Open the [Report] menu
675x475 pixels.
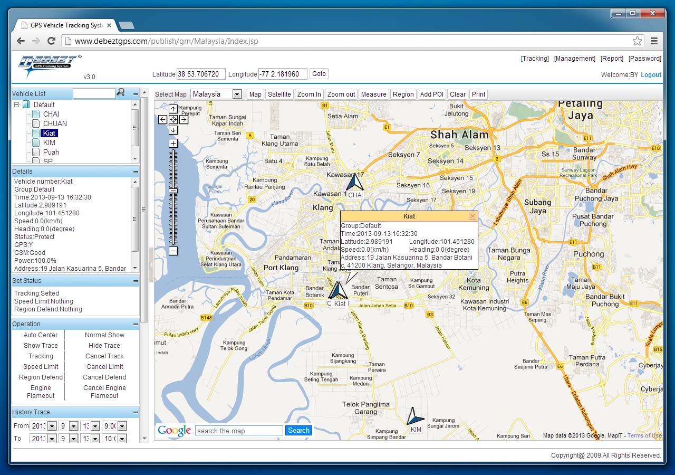click(x=612, y=59)
